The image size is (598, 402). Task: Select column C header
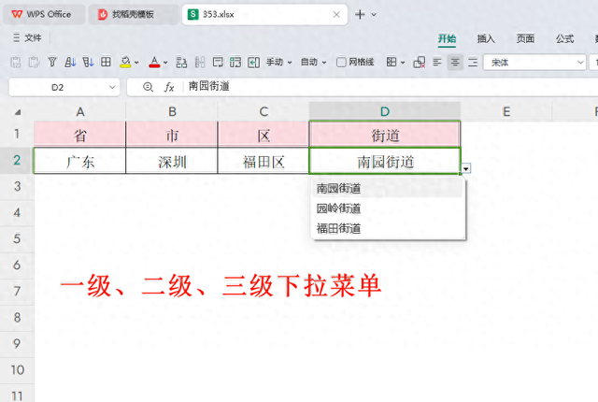pyautogui.click(x=263, y=112)
